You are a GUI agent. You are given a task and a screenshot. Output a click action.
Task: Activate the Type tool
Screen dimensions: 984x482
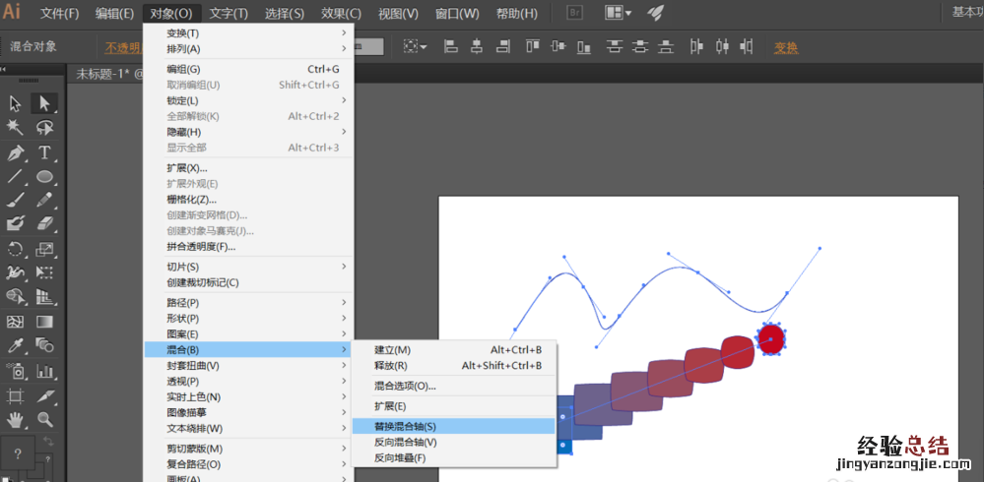tap(44, 153)
